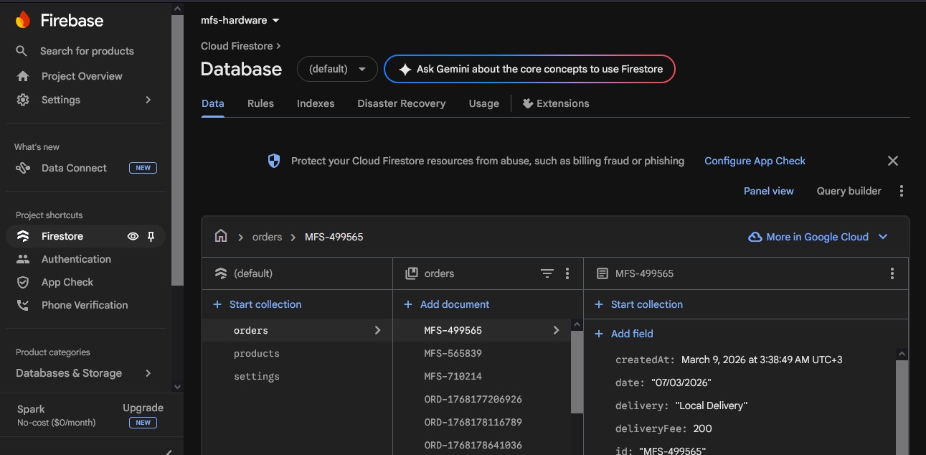
Task: Click the createdAt timestamp value
Action: tap(762, 360)
